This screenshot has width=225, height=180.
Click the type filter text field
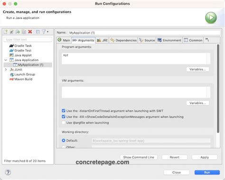point(28,40)
